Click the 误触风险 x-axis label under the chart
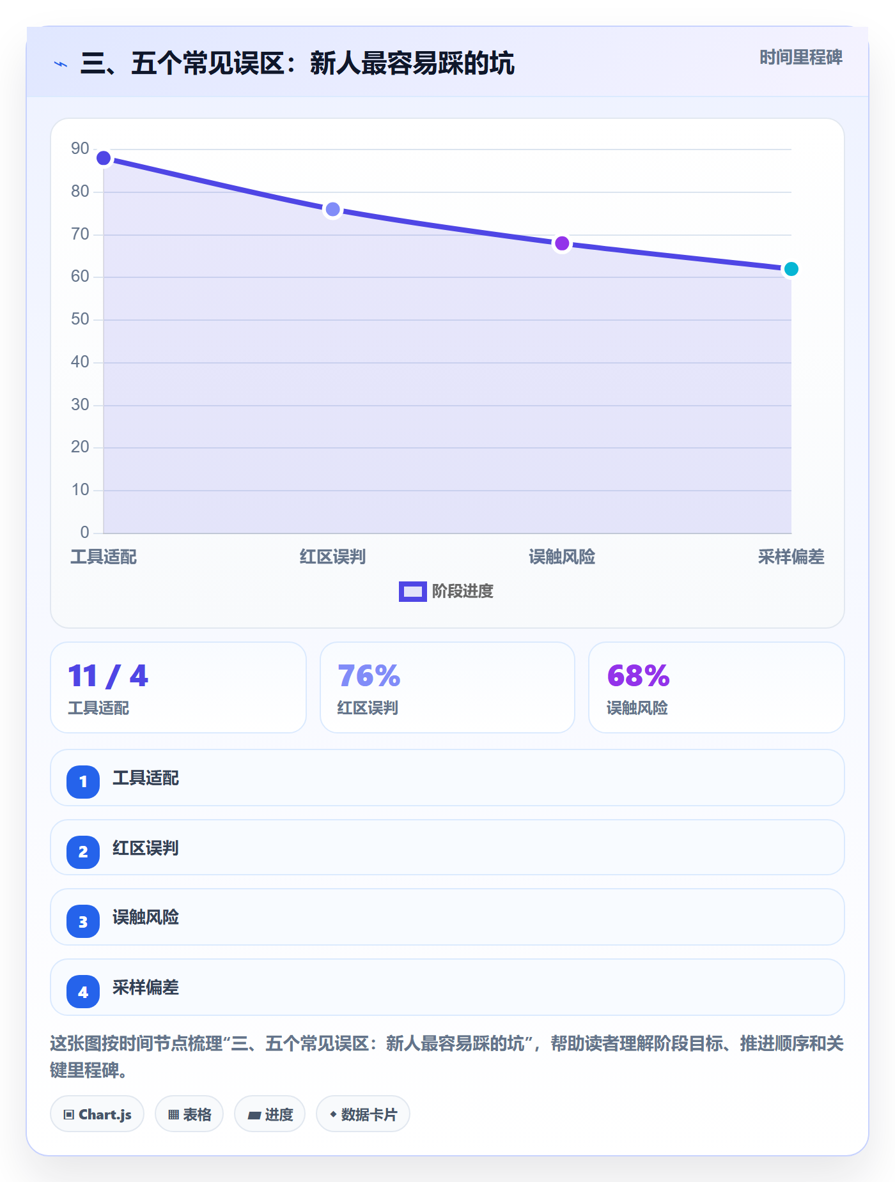 coord(562,557)
